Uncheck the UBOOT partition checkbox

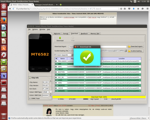(x=56, y=69)
